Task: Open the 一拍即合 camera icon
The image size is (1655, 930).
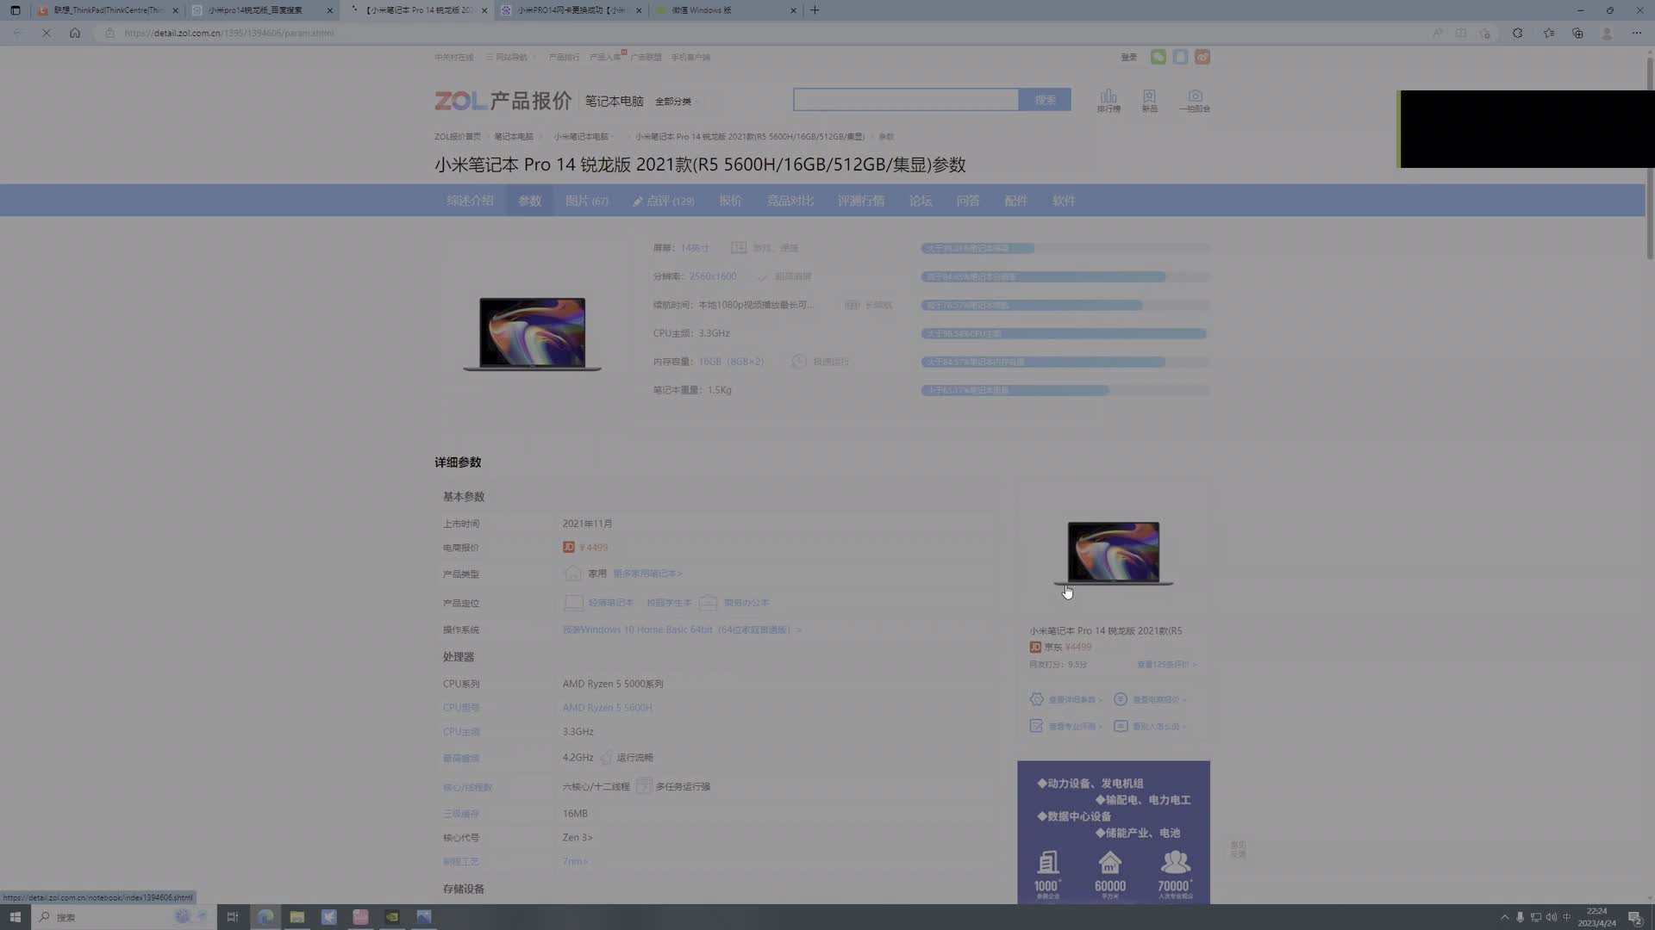Action: 1195,100
